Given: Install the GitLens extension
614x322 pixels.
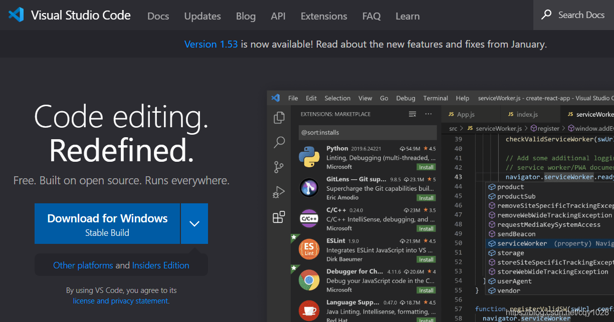Looking at the screenshot, I should coord(427,198).
